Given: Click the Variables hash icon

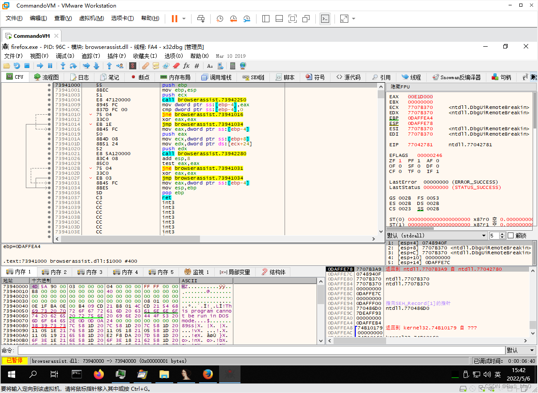Looking at the screenshot, I should 196,66.
